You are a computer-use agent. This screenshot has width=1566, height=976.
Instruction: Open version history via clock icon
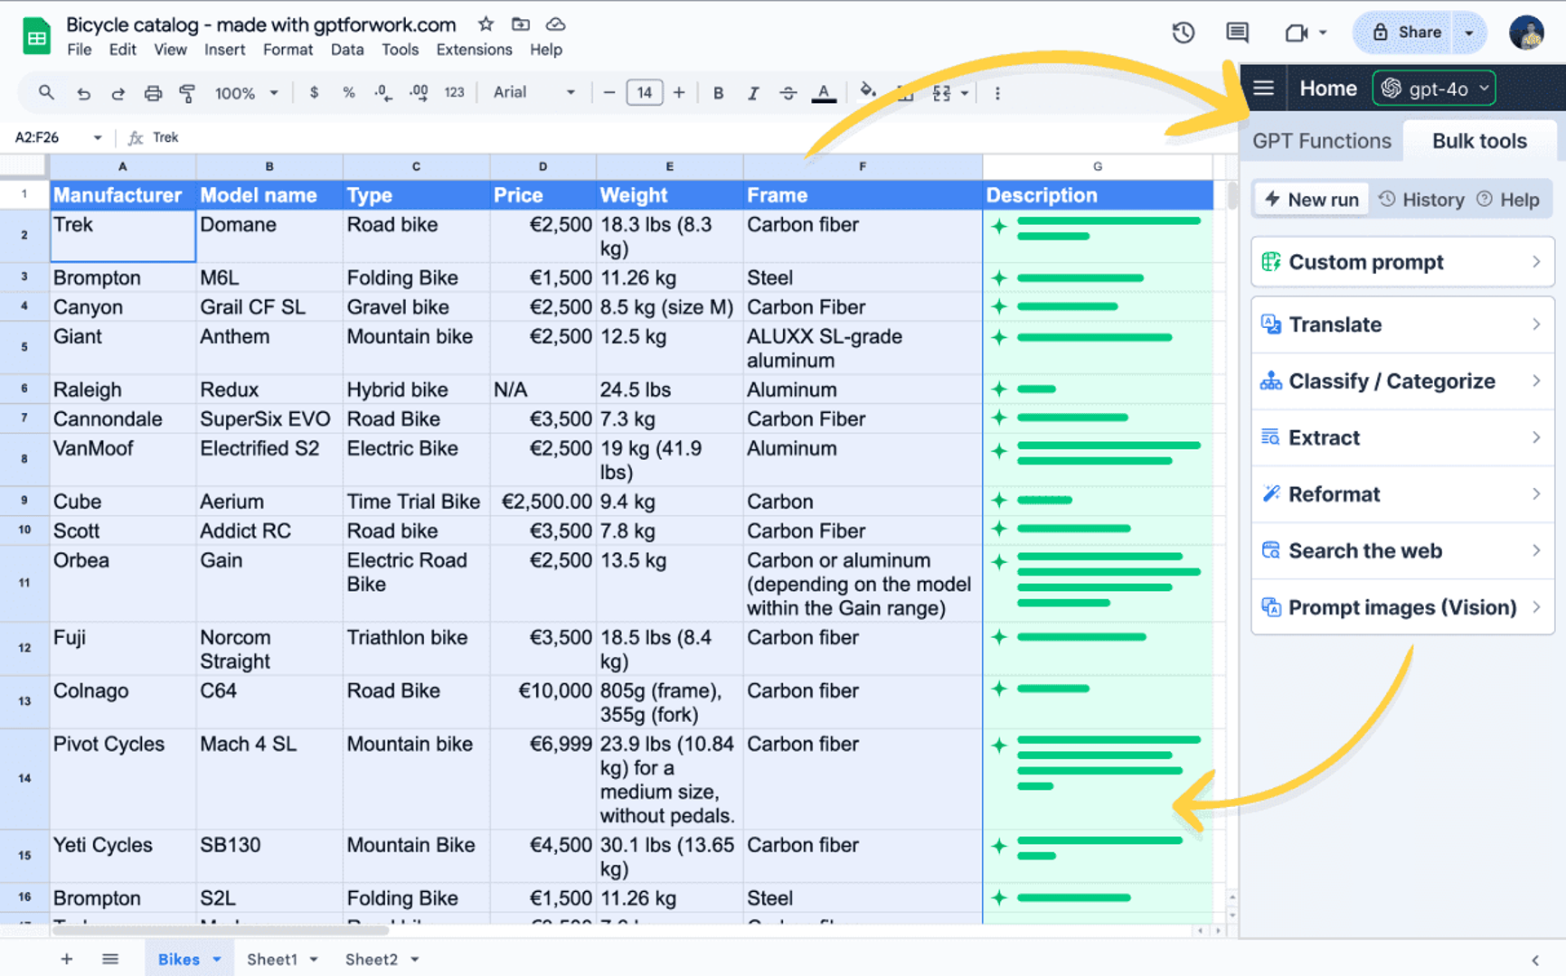coord(1183,33)
